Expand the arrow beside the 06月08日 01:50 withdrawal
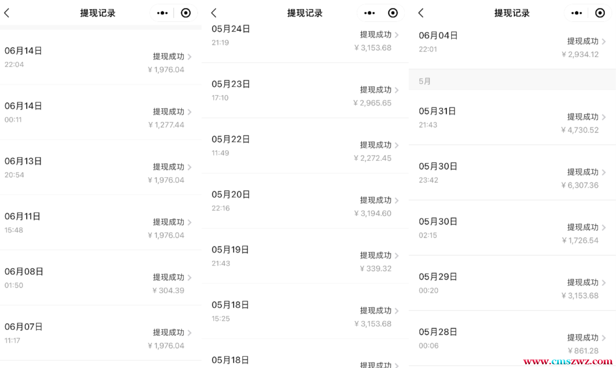 click(190, 277)
